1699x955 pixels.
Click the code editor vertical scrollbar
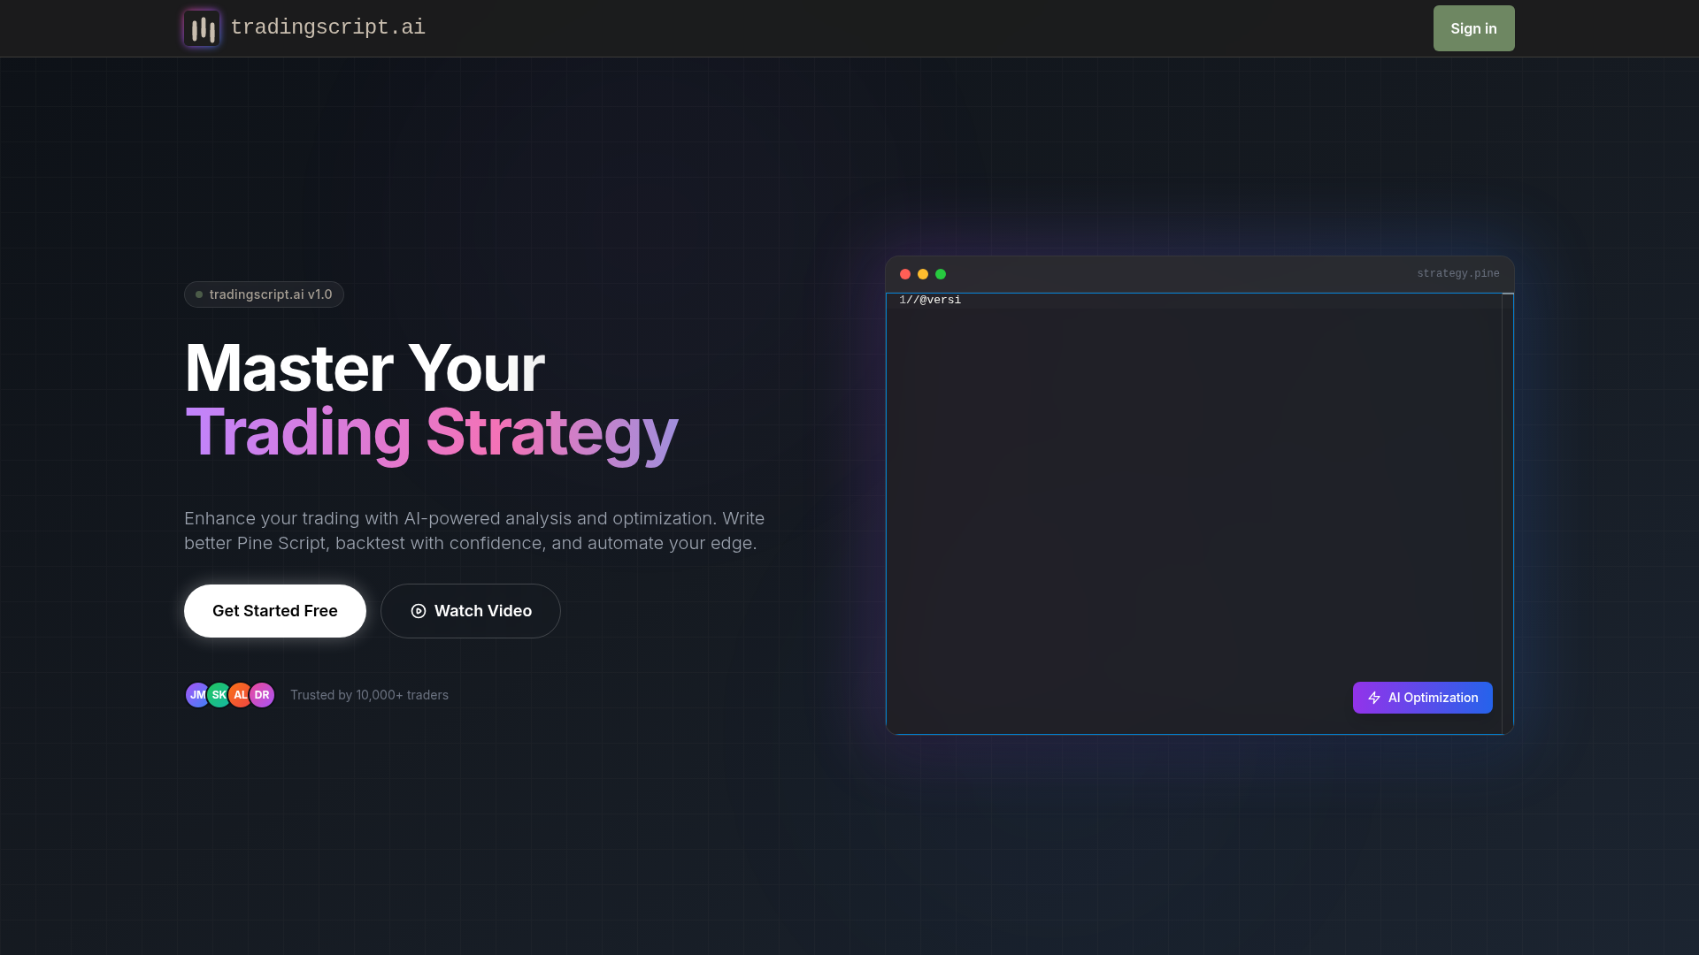pos(1508,513)
